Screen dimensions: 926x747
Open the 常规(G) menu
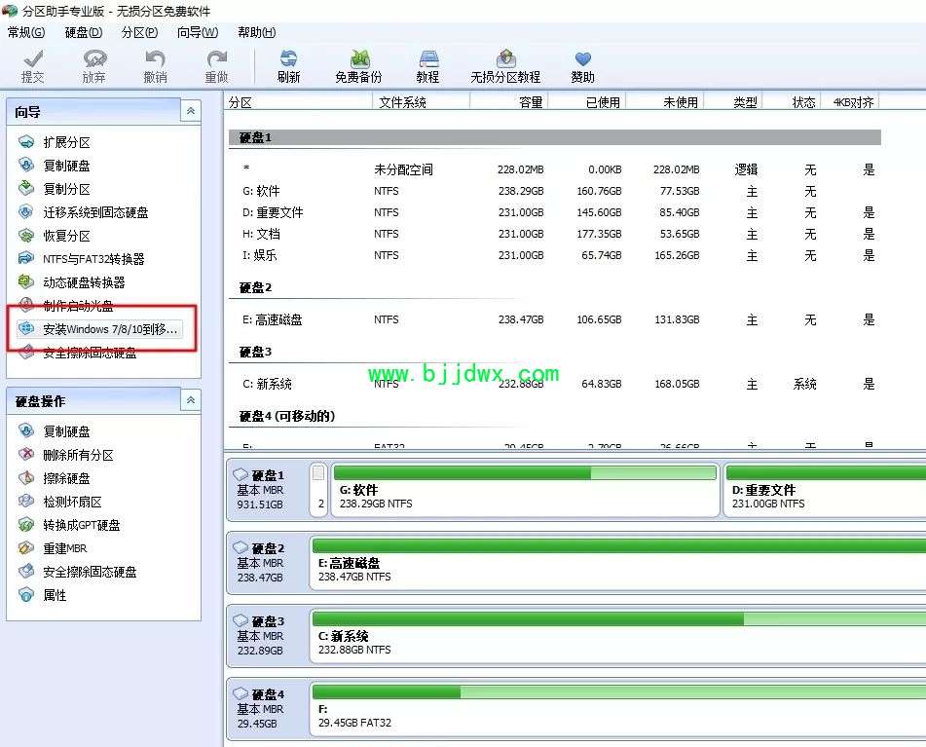(x=26, y=32)
